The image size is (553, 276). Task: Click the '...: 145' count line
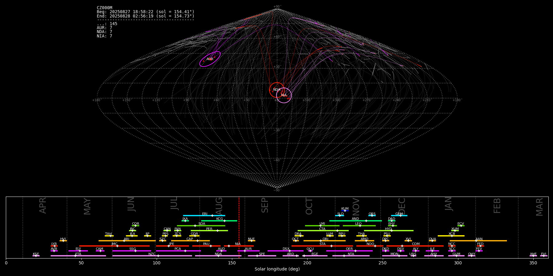click(x=107, y=24)
